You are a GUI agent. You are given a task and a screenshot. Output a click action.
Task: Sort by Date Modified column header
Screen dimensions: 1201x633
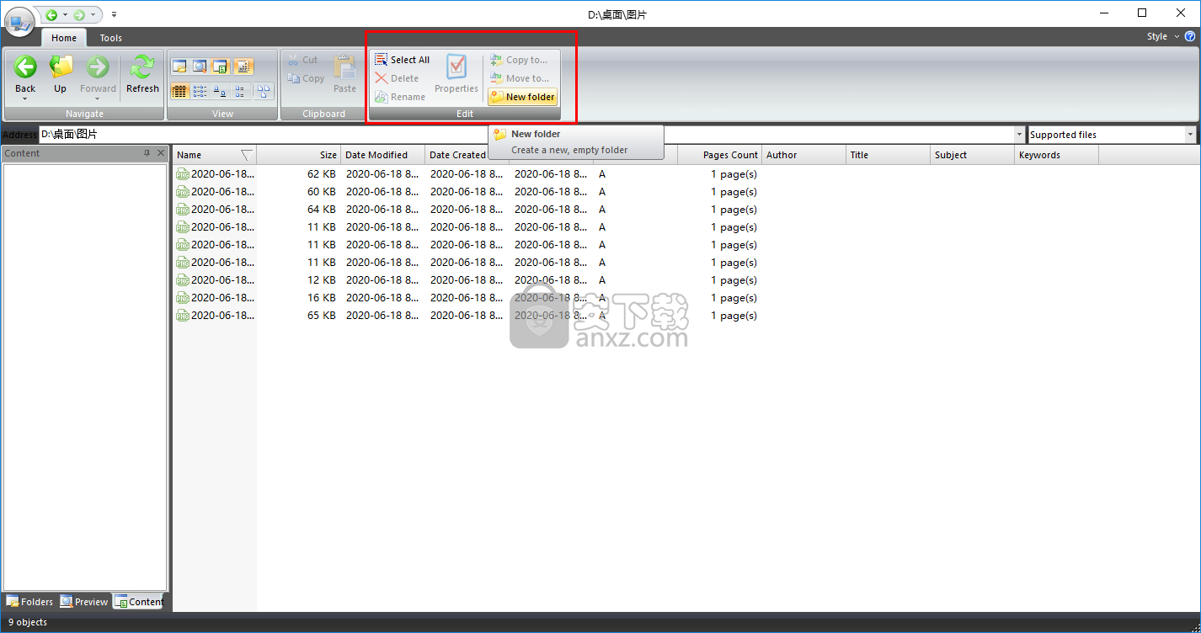pyautogui.click(x=382, y=155)
